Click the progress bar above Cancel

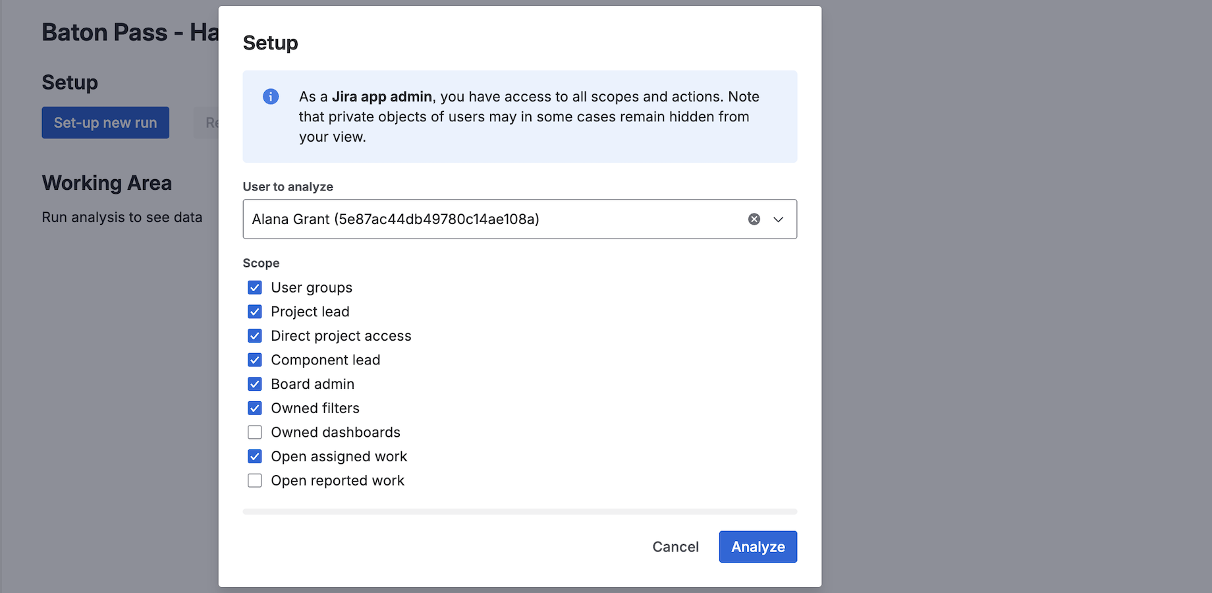click(520, 511)
